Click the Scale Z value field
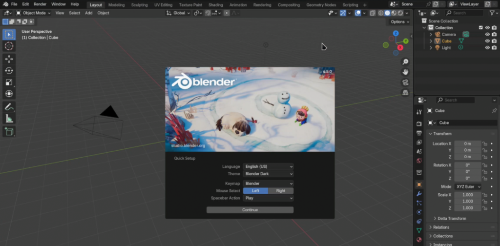Viewport: 500px width, 246px height. pos(467,208)
